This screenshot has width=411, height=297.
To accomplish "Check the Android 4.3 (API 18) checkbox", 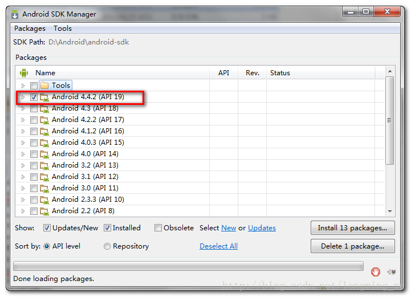I will [x=34, y=108].
